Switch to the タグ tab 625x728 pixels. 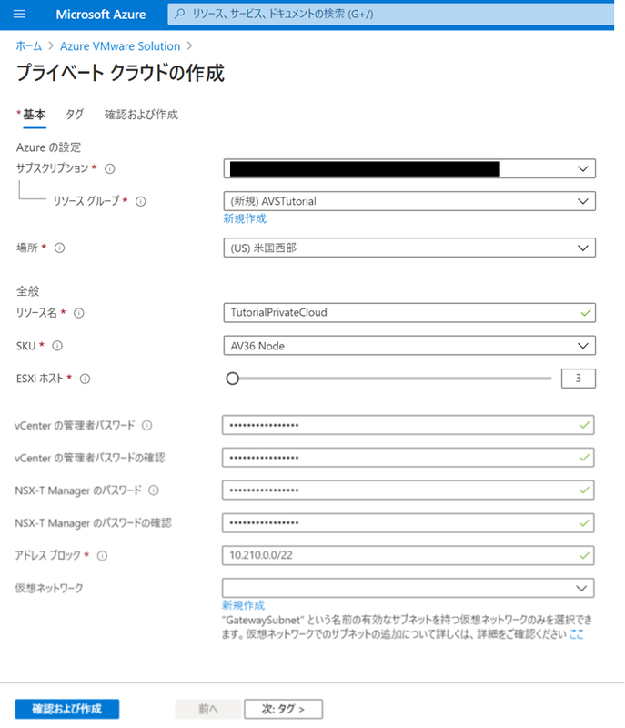[75, 115]
